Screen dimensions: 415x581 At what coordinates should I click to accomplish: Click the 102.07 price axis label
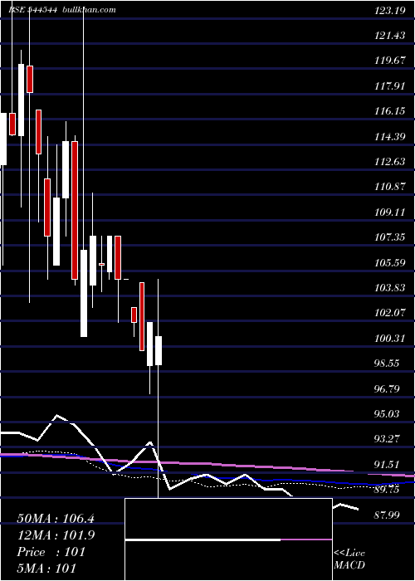(390, 313)
